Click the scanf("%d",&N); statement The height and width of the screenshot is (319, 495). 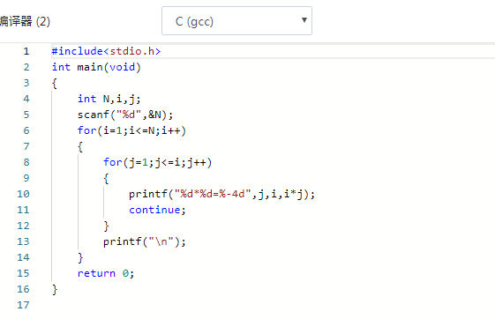[x=125, y=115]
